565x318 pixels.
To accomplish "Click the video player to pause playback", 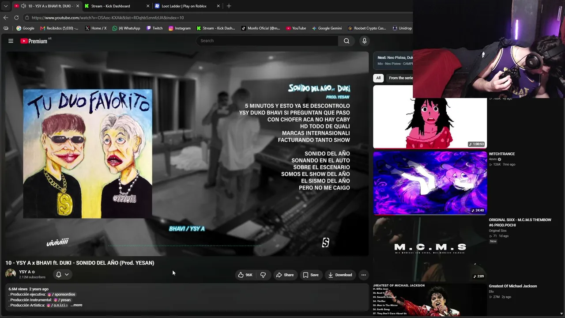I will click(187, 153).
